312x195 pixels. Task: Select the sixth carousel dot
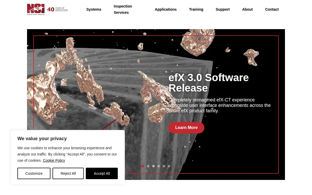pos(169,166)
